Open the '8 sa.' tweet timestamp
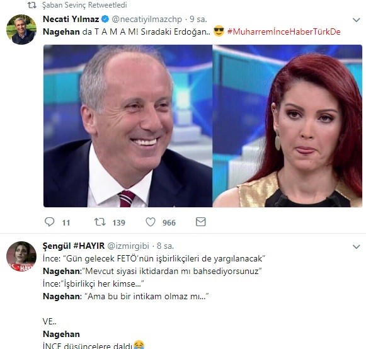Viewport: 366px width, 349px height. [x=165, y=246]
